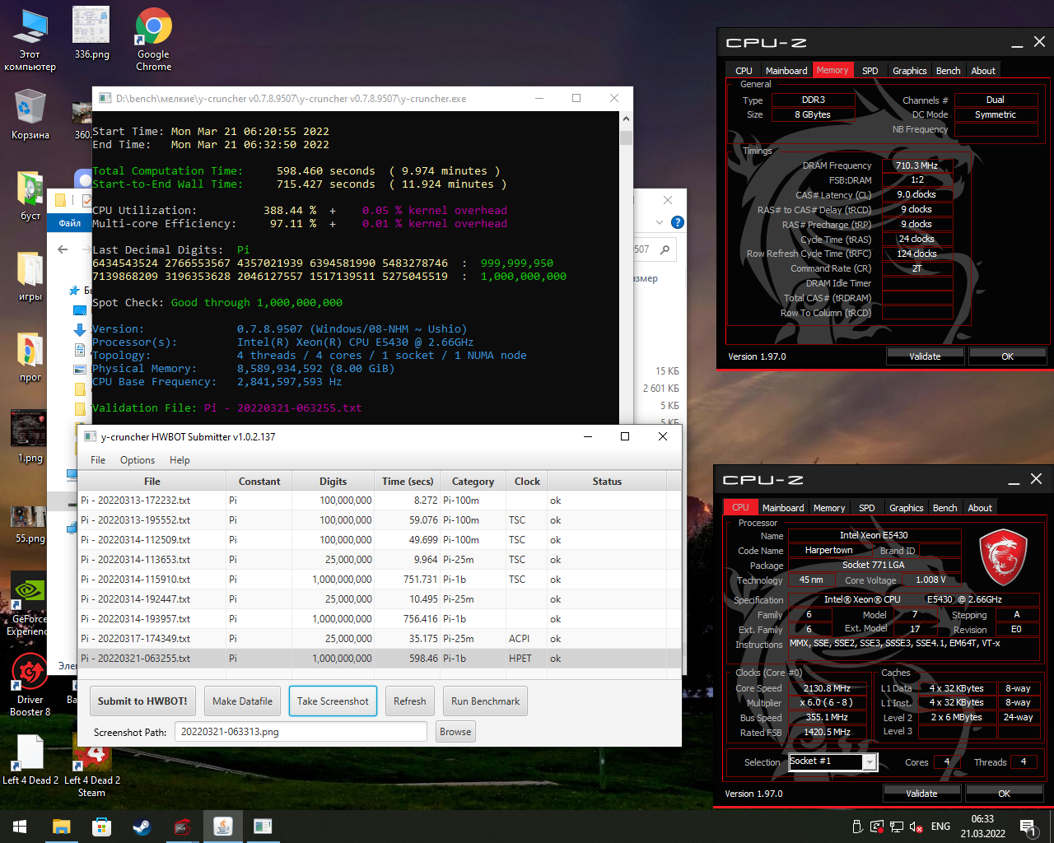Open the Этот компьютер desktop icon
The image size is (1054, 843).
coord(30,40)
